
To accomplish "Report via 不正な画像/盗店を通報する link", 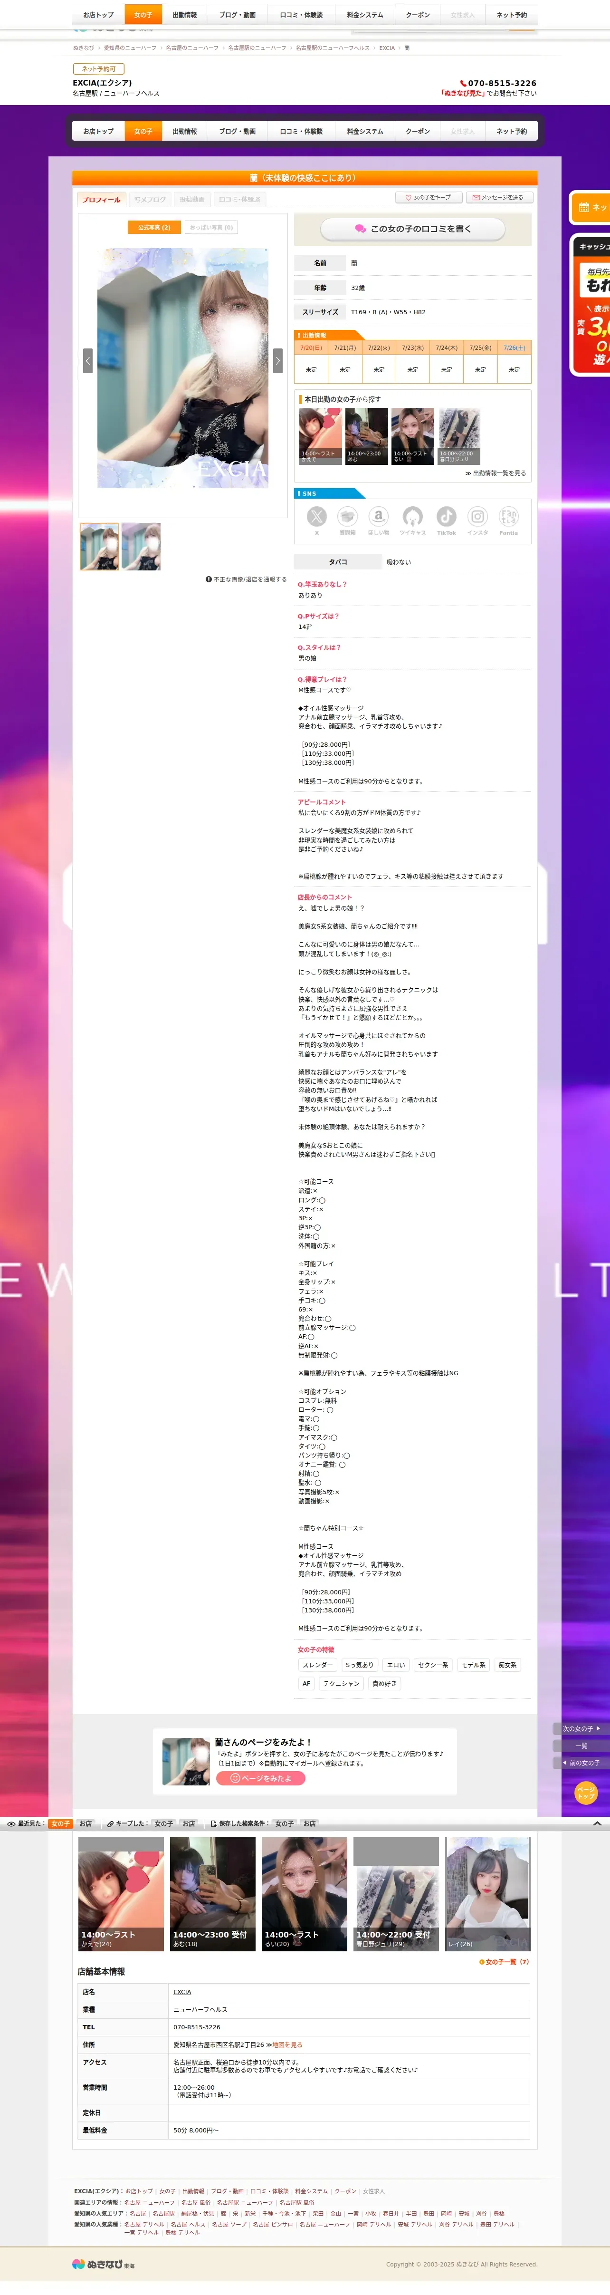I will pyautogui.click(x=246, y=579).
